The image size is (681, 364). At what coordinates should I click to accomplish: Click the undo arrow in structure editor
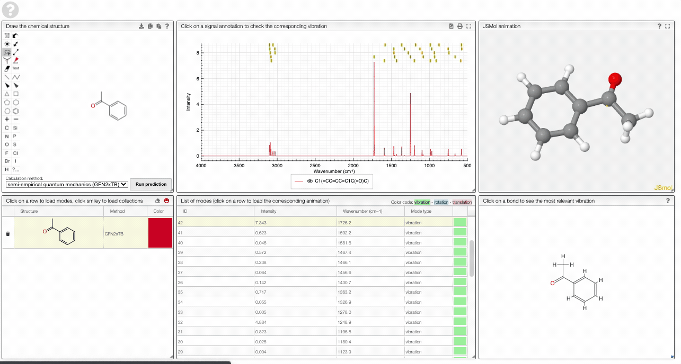[x=15, y=35]
